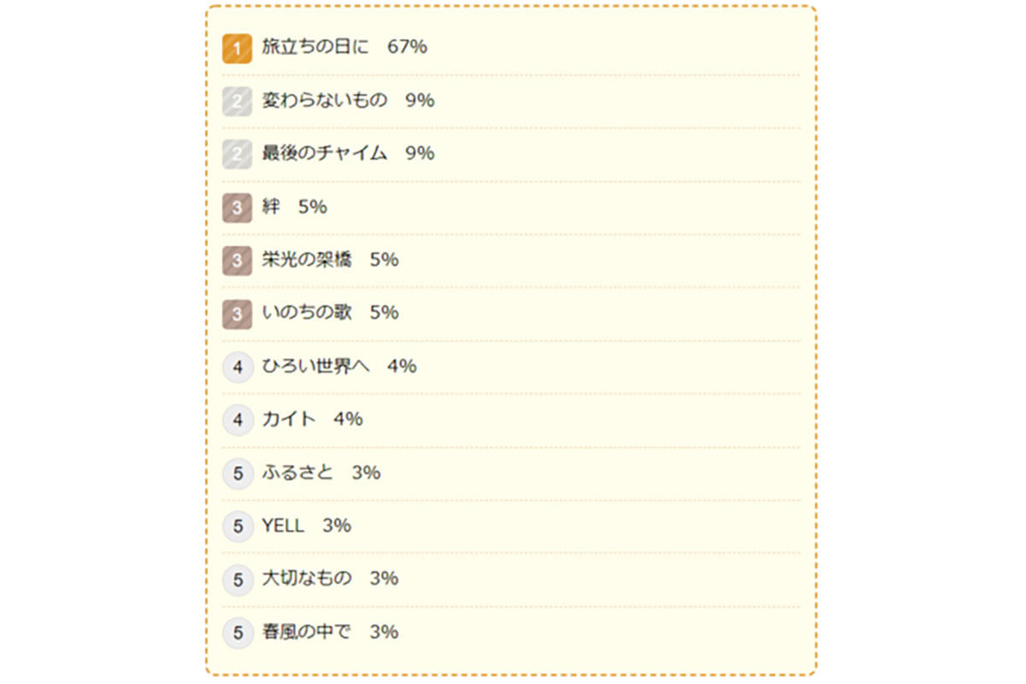Click the round 5 badge beside 大切なもの

[238, 580]
